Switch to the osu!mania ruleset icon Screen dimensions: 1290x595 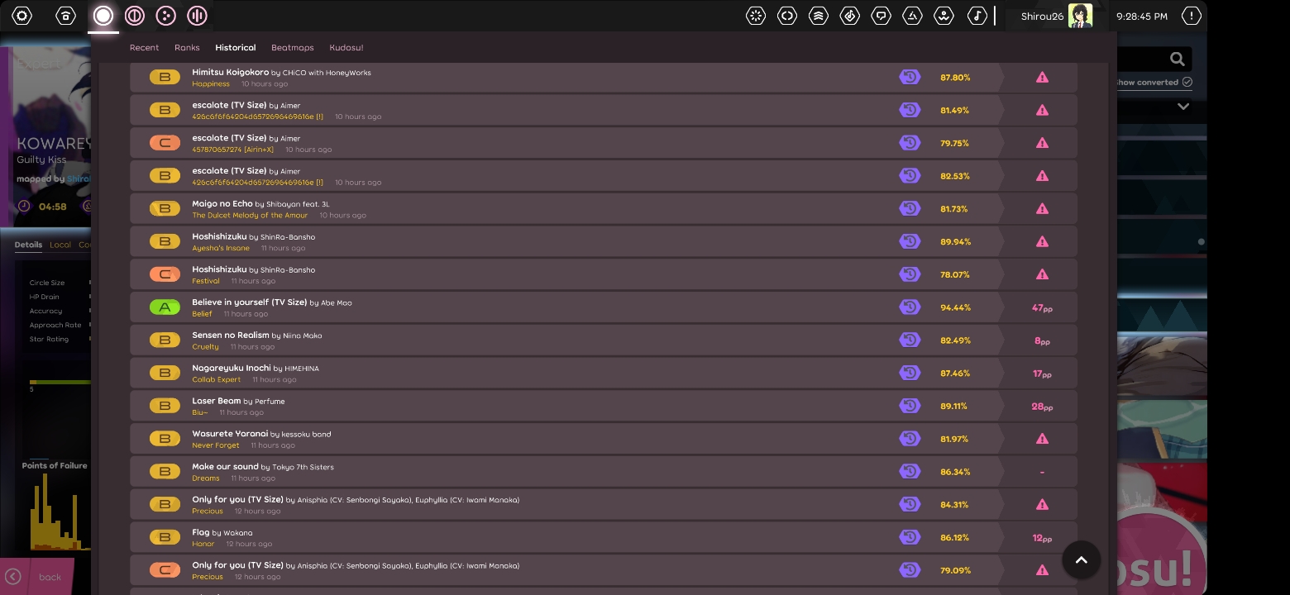coord(197,16)
